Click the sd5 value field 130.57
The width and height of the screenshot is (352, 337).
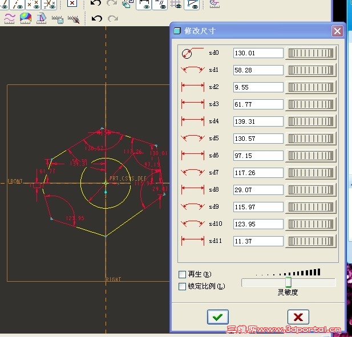[x=258, y=139]
